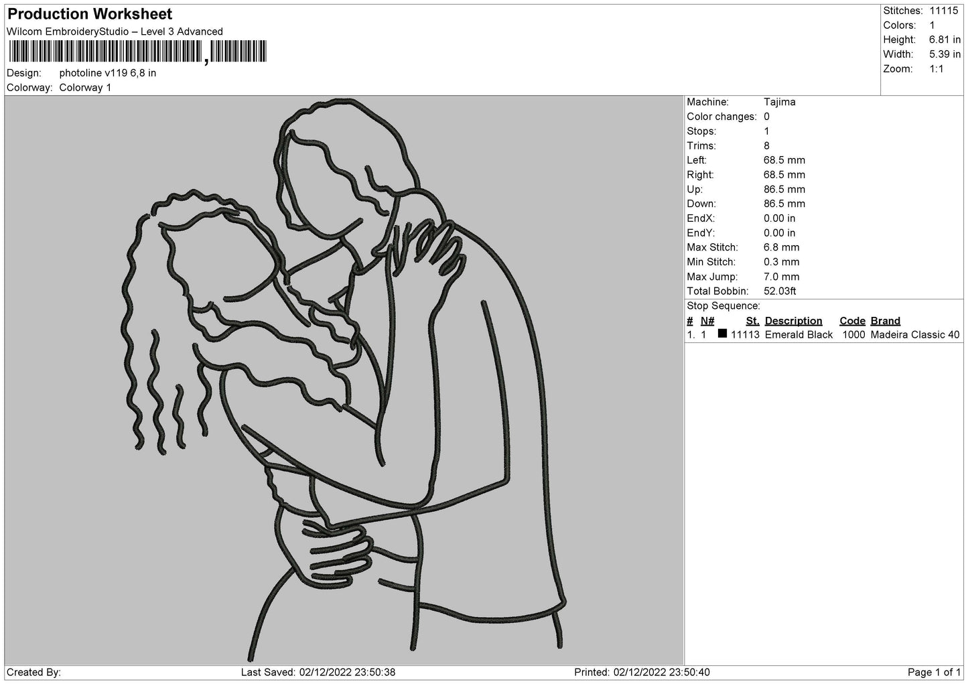Click the Left value 68.5 mm
Image resolution: width=968 pixels, height=684 pixels.
(x=784, y=160)
